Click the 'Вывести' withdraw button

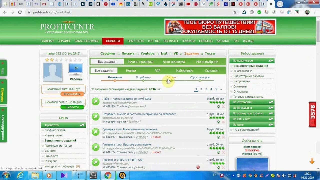click(x=72, y=107)
